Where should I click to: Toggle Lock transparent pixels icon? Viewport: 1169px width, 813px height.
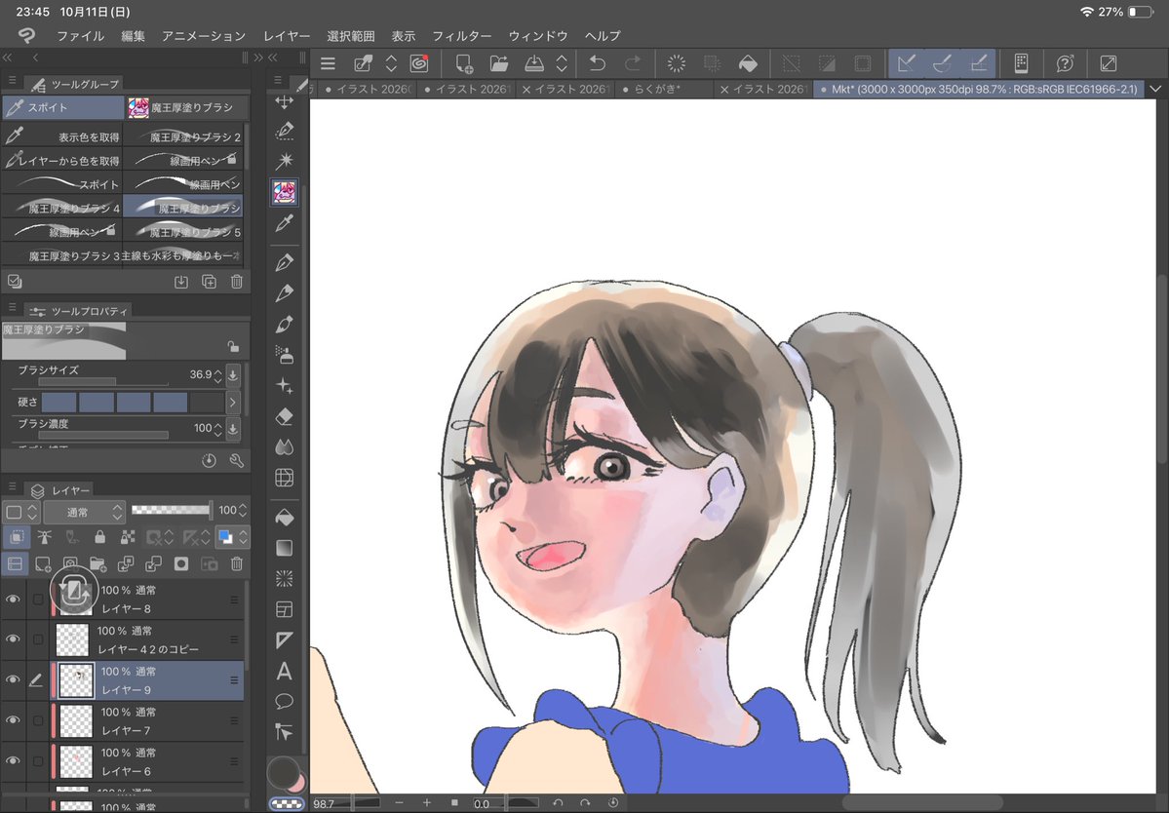tap(128, 536)
